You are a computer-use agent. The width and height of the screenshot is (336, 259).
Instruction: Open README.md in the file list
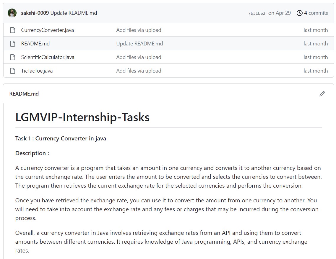pos(35,44)
